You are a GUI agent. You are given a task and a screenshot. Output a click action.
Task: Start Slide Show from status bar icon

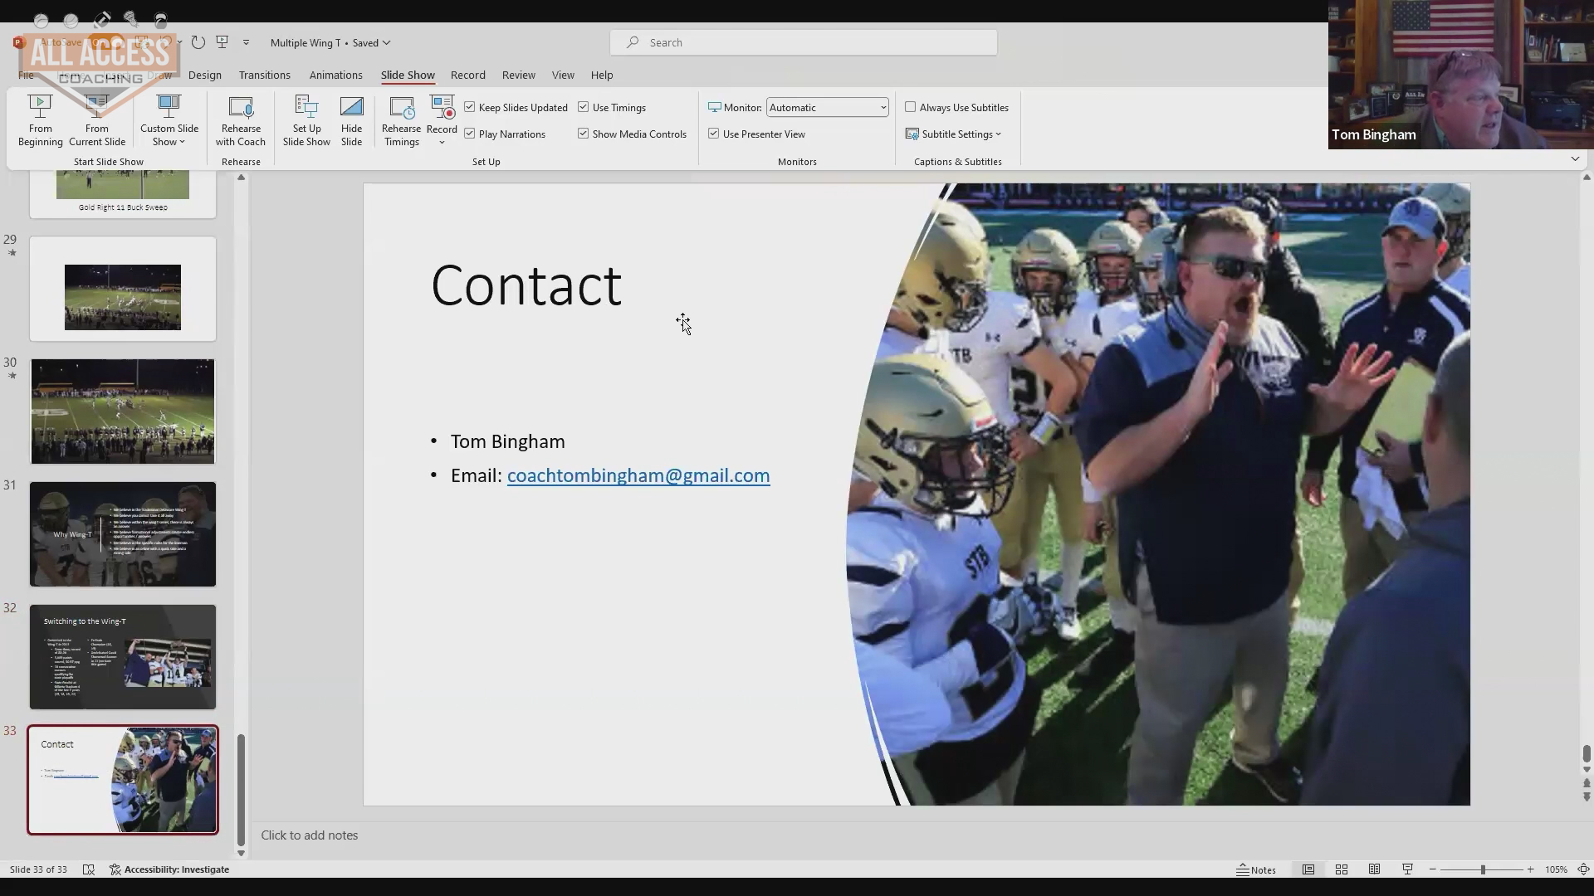tap(1408, 869)
